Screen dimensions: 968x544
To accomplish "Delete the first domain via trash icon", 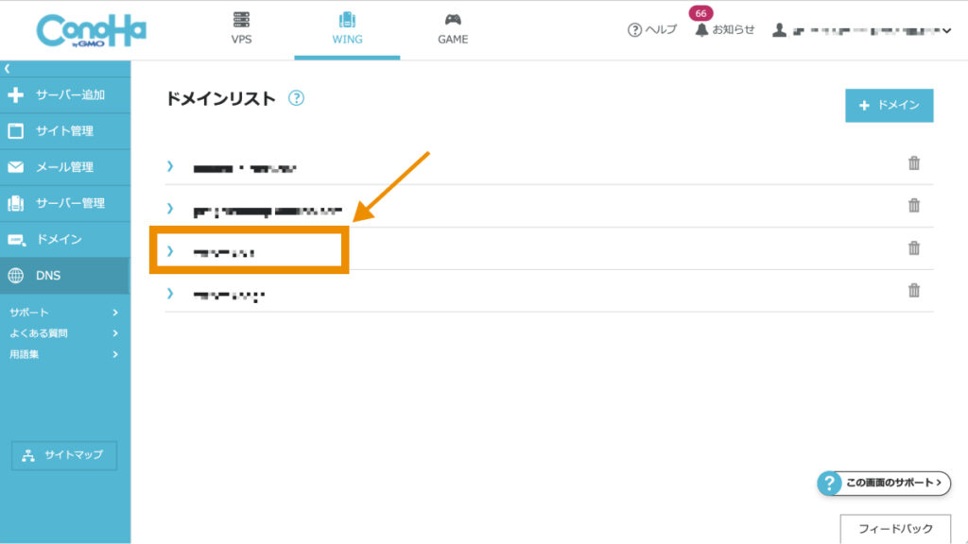I will pyautogui.click(x=913, y=163).
